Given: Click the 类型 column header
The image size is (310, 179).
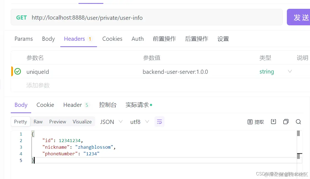Looking at the screenshot, I should pyautogui.click(x=265, y=58).
